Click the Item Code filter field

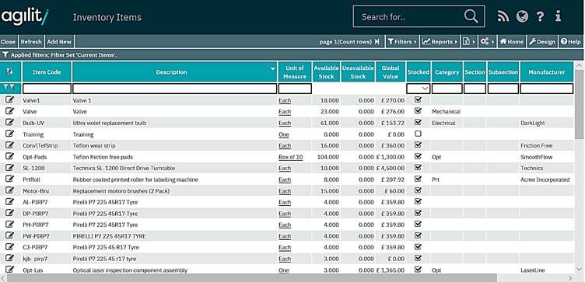coord(47,89)
